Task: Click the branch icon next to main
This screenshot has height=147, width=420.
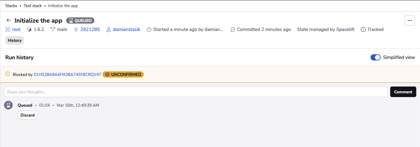Action: [52, 29]
